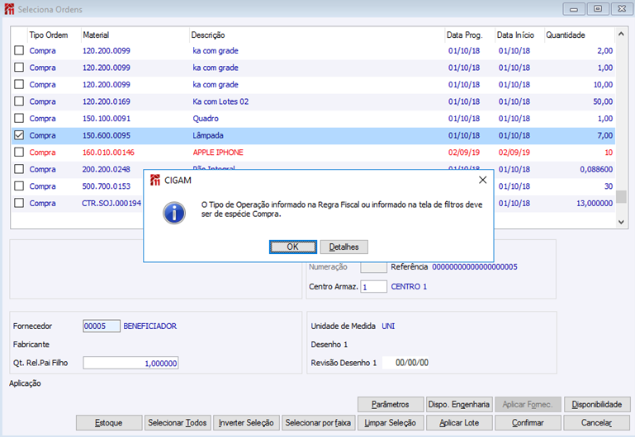Viewport: 635px width, 437px height.
Task: Check the 500.700.0153 order row
Action: (x=19, y=186)
